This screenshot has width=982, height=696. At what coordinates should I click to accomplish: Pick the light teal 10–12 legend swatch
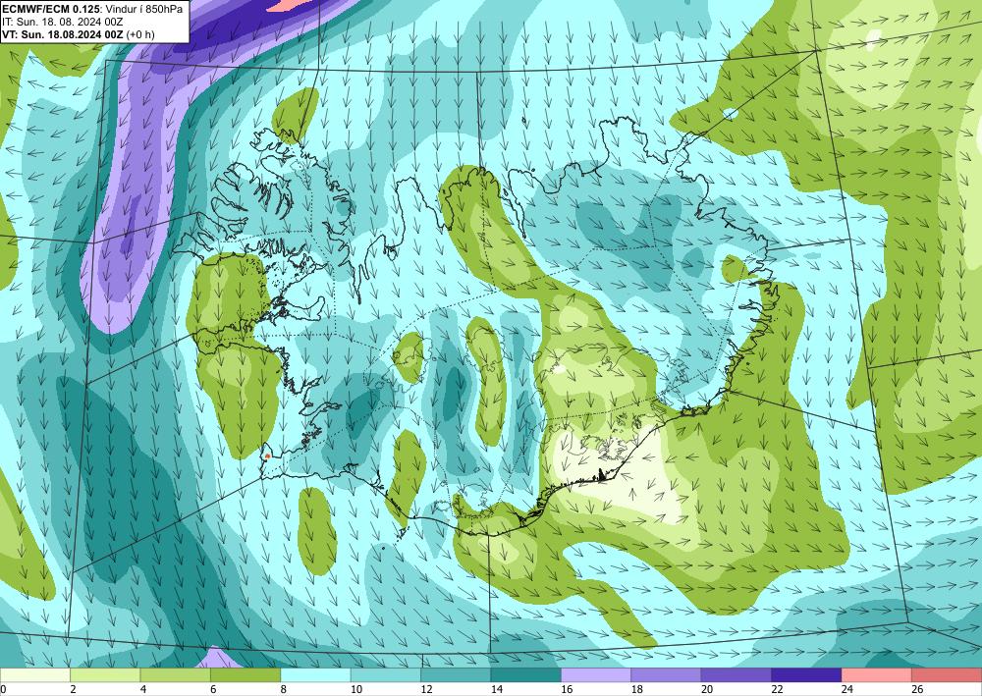click(386, 675)
